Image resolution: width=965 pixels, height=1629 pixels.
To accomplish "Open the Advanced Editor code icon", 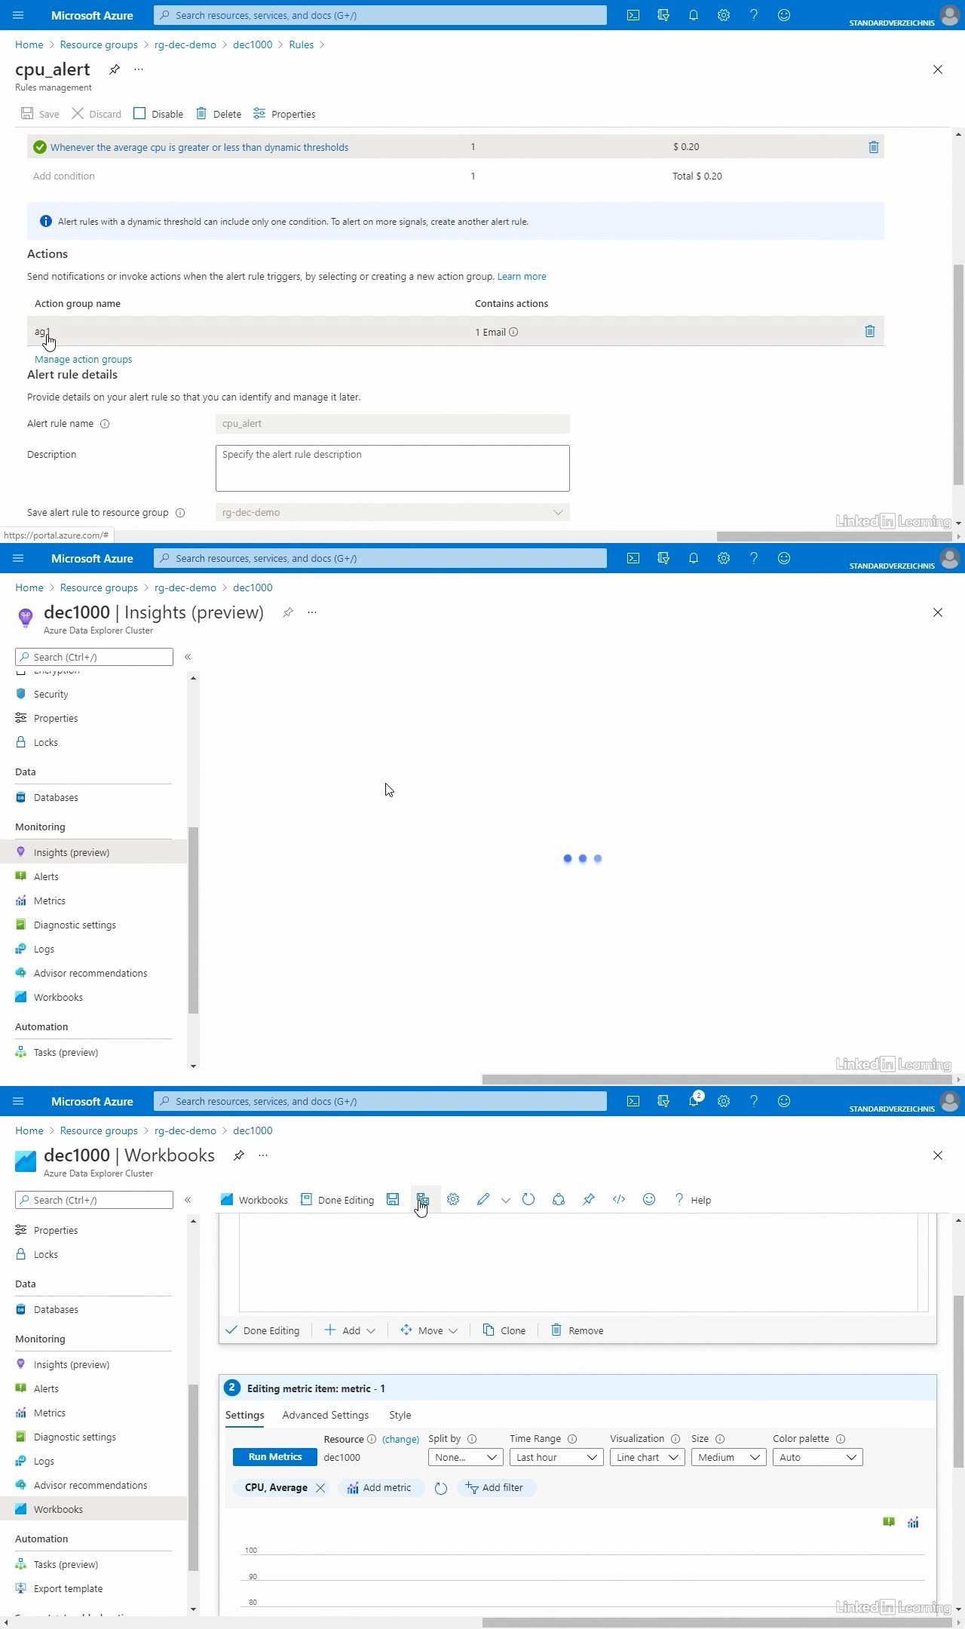I will coord(618,1199).
